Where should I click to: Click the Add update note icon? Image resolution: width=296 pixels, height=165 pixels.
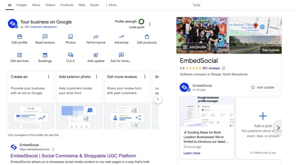pos(96,55)
